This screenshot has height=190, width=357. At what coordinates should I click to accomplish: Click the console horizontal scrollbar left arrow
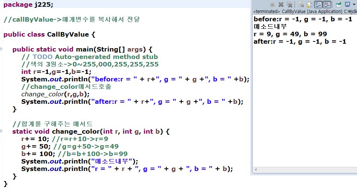point(256,169)
